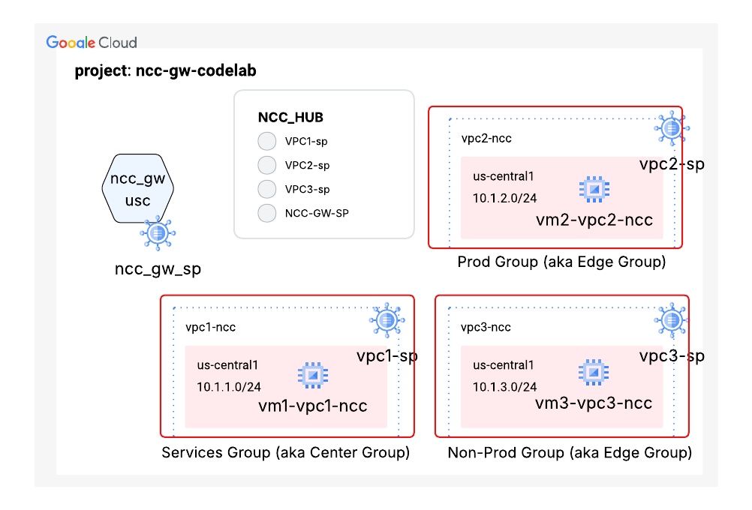Screen dimensions: 752x510
Task: Select the VPC1-sp radio circle
Action: tap(267, 142)
